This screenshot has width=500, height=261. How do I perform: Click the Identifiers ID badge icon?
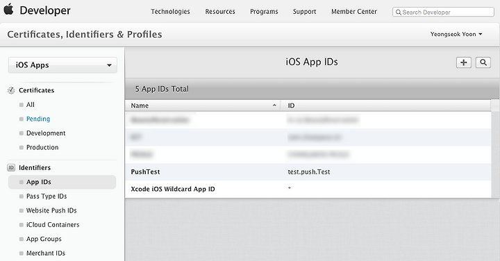coord(11,167)
